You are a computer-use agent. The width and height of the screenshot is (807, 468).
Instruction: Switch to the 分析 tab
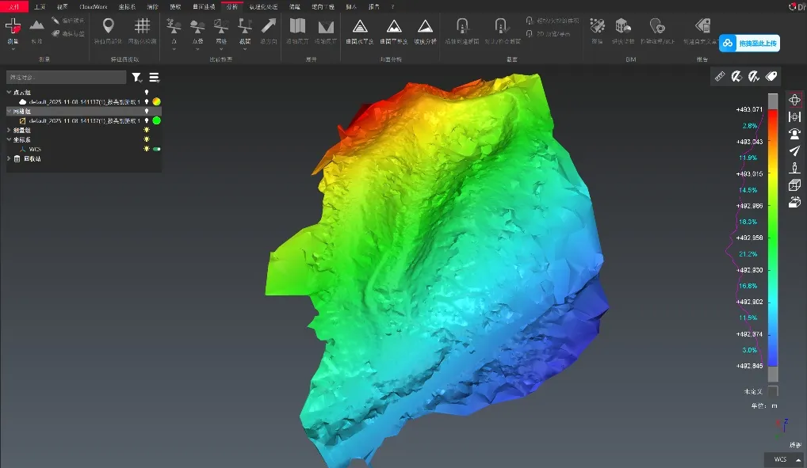[x=232, y=6]
